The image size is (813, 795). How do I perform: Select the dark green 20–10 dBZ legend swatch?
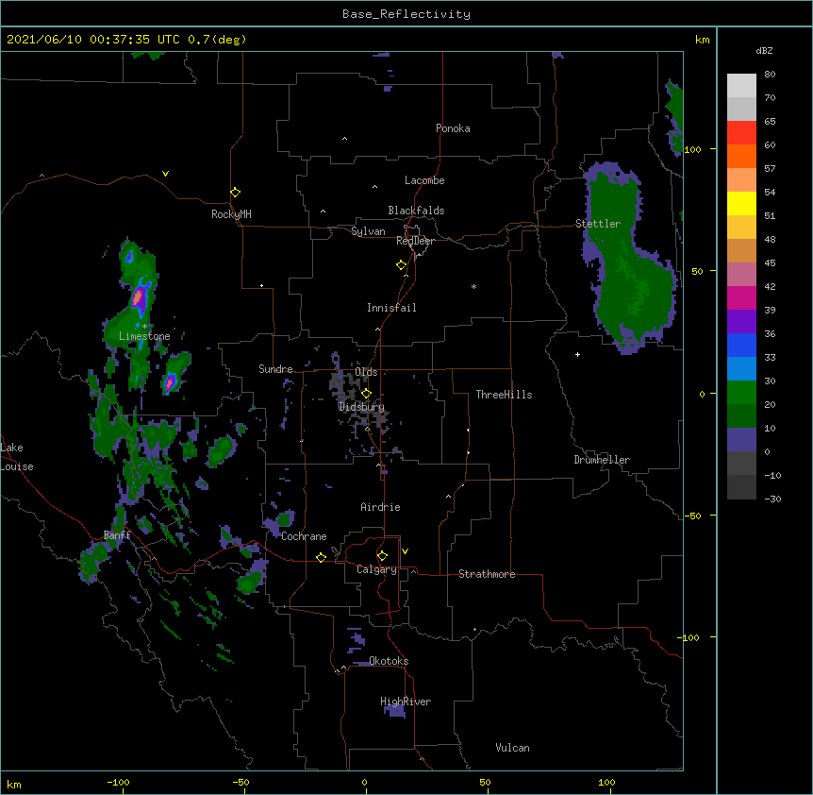[x=741, y=416]
